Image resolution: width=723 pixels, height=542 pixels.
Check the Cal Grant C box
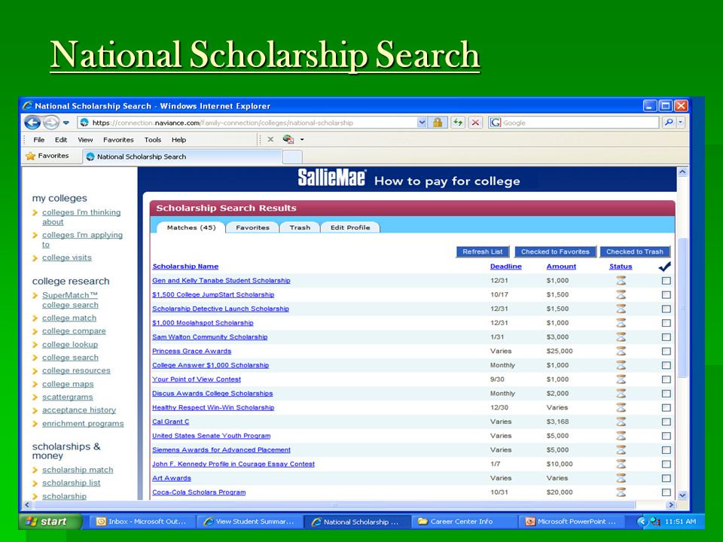[x=666, y=422]
